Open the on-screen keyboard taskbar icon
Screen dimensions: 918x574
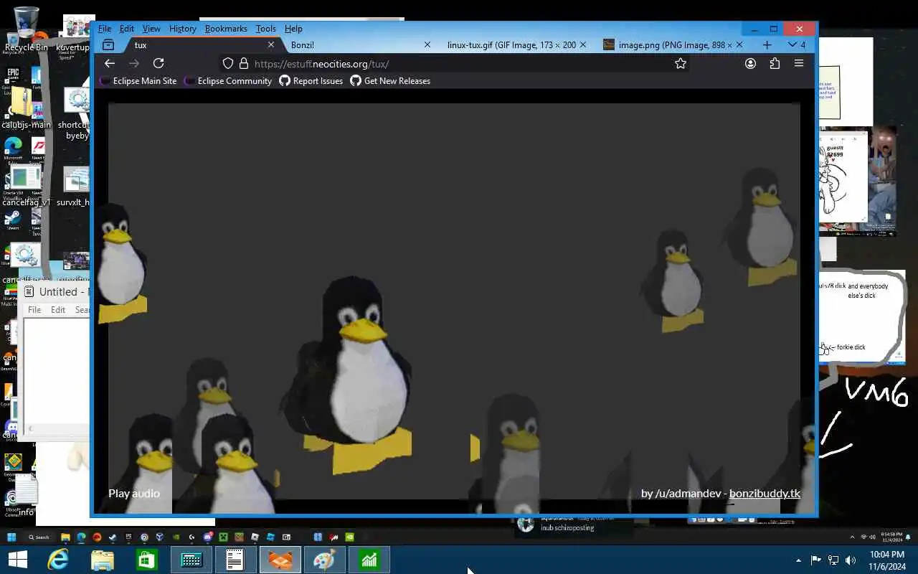pyautogui.click(x=191, y=560)
